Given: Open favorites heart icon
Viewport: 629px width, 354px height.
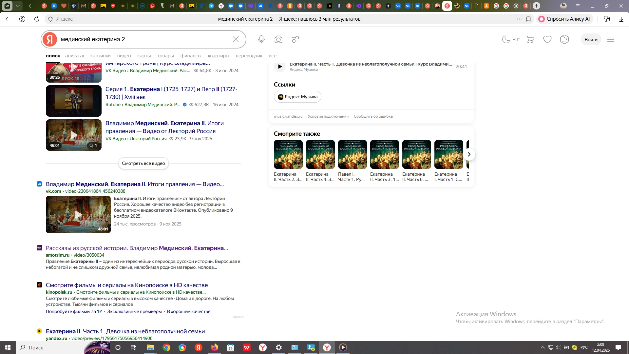Looking at the screenshot, I should 547,39.
